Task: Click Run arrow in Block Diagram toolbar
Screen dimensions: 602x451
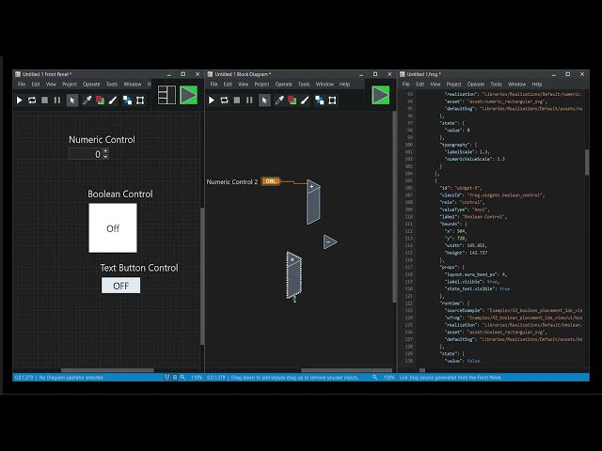Action: (x=212, y=101)
